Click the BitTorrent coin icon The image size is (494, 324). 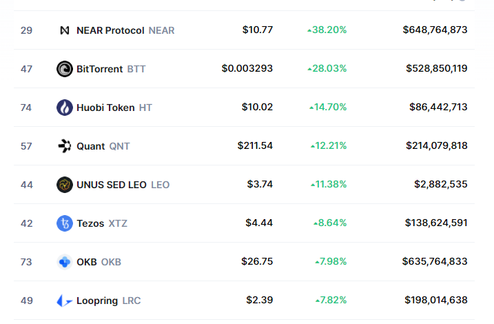pos(65,69)
